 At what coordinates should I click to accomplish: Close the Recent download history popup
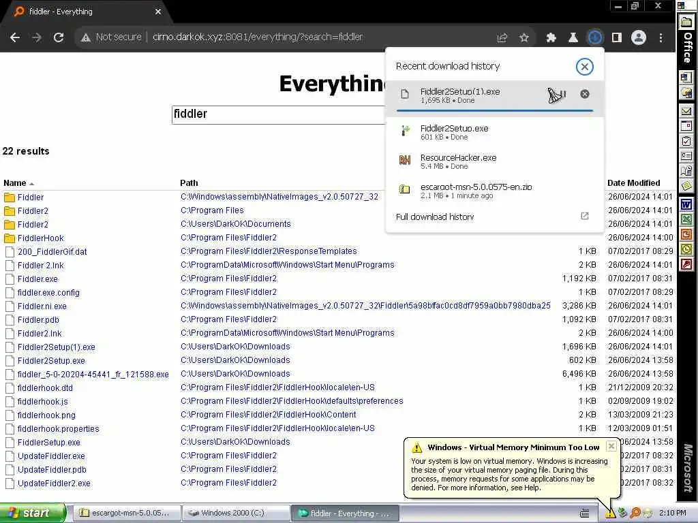click(584, 67)
